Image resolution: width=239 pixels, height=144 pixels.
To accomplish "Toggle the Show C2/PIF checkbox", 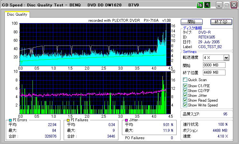I will [185, 90].
